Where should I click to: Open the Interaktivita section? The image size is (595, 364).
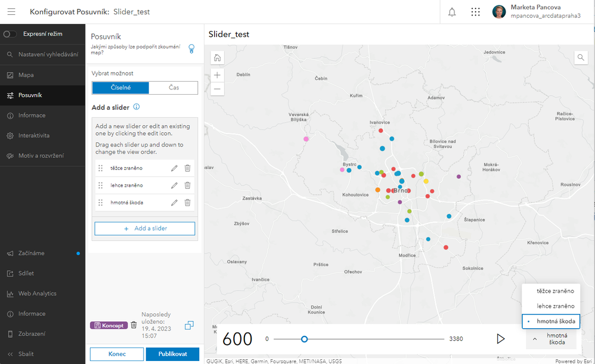tap(34, 136)
